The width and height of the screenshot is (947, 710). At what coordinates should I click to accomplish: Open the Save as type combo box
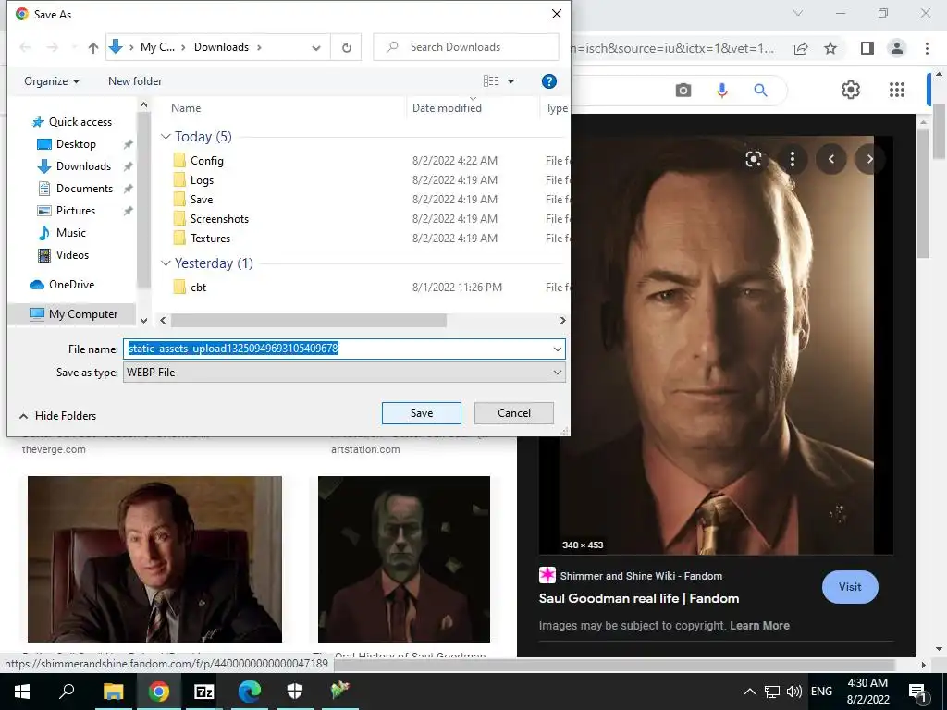pyautogui.click(x=344, y=373)
